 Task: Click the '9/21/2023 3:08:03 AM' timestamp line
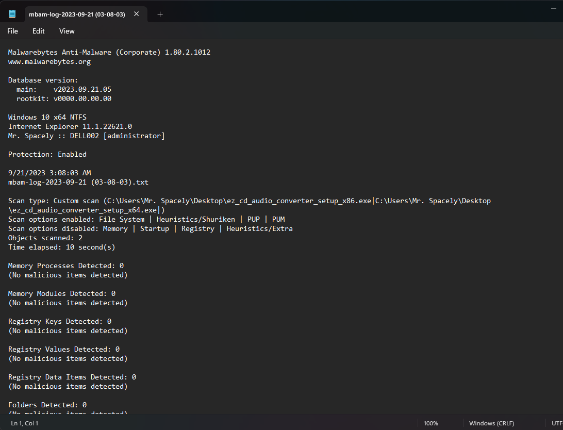pos(49,173)
